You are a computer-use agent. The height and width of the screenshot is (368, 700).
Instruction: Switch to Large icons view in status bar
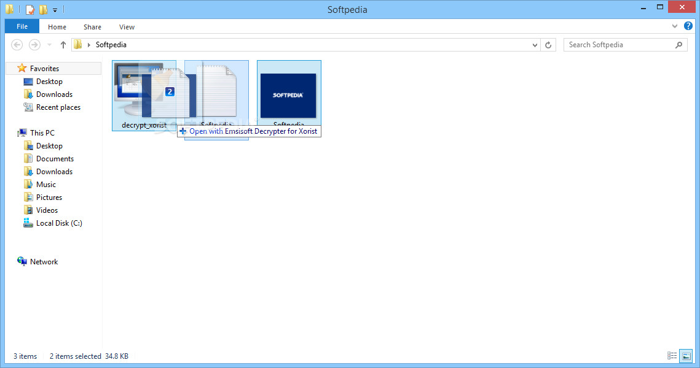click(x=686, y=356)
